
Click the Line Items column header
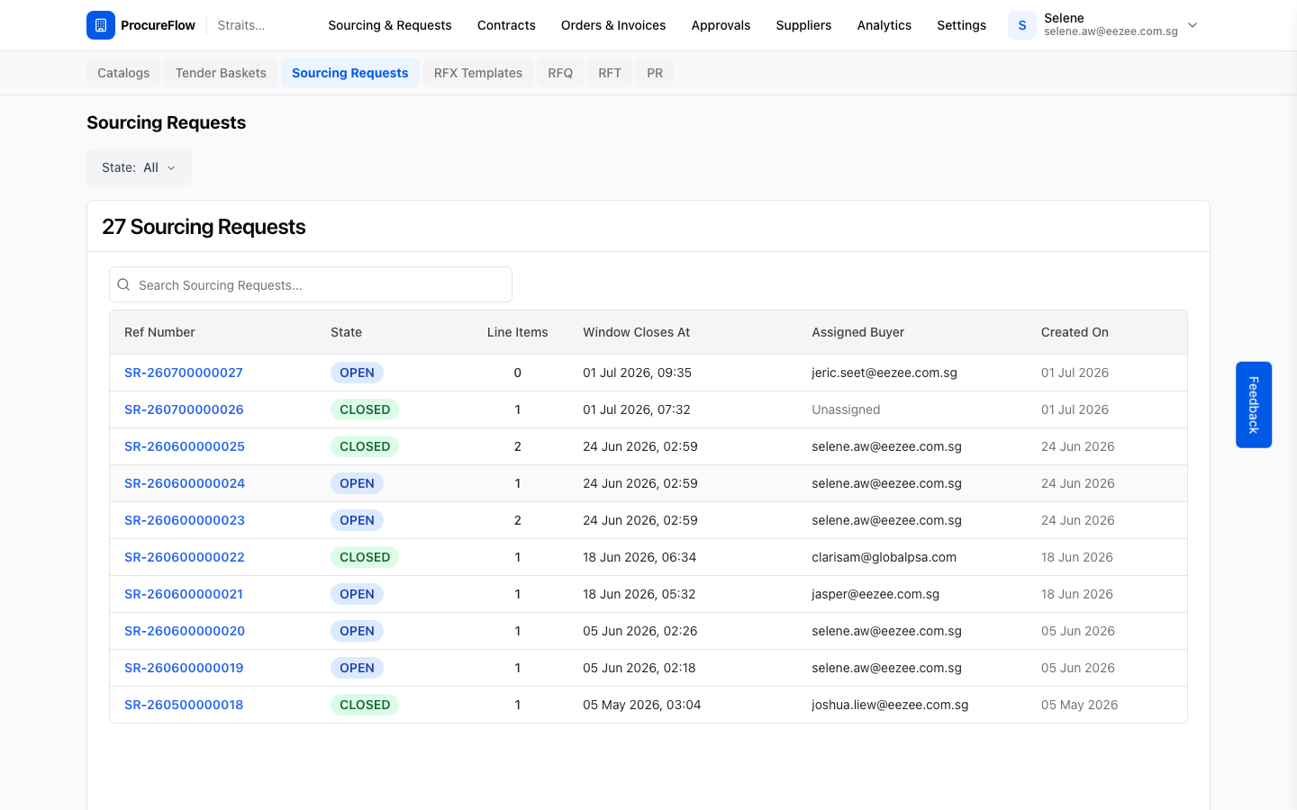pos(518,332)
